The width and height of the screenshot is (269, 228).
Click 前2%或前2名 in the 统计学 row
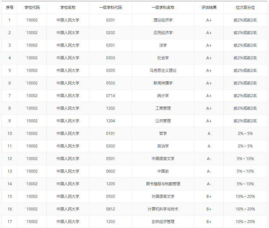click(x=245, y=95)
